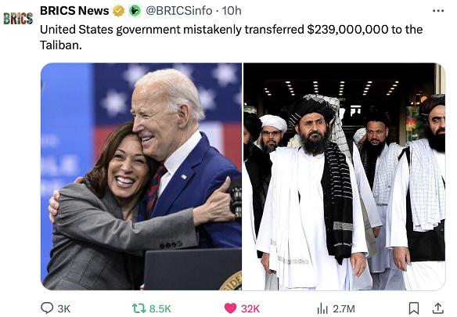
Task: Click the BRICS profile avatar
Action: (x=18, y=18)
